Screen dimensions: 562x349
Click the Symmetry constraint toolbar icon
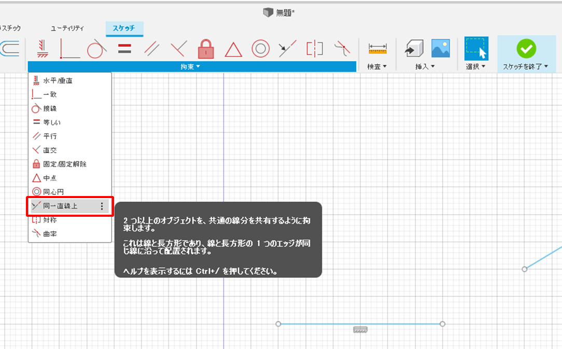pyautogui.click(x=315, y=49)
